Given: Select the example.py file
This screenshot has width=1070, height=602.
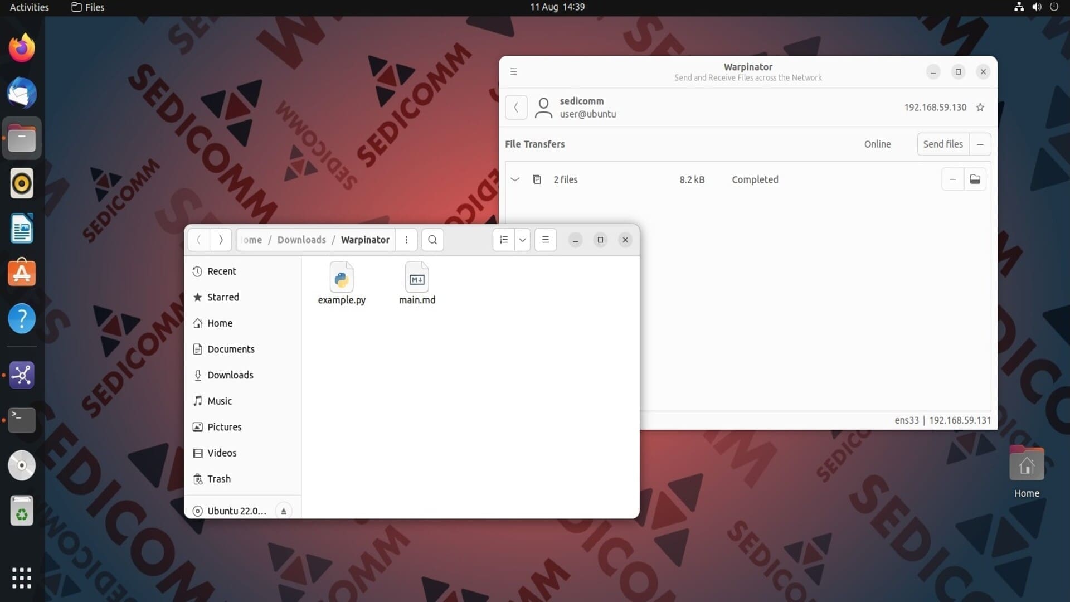Looking at the screenshot, I should pos(342,283).
